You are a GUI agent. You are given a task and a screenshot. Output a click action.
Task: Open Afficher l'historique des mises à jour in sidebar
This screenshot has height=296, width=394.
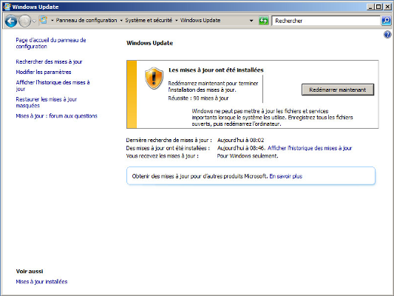(52, 86)
